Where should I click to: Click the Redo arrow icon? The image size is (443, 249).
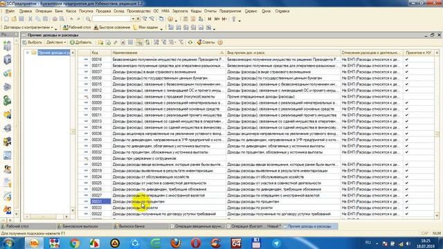pos(79,19)
